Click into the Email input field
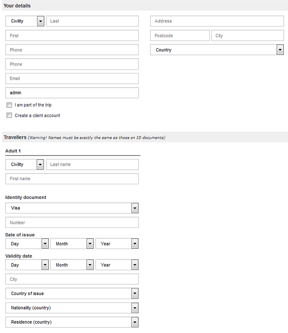 [x=72, y=78]
